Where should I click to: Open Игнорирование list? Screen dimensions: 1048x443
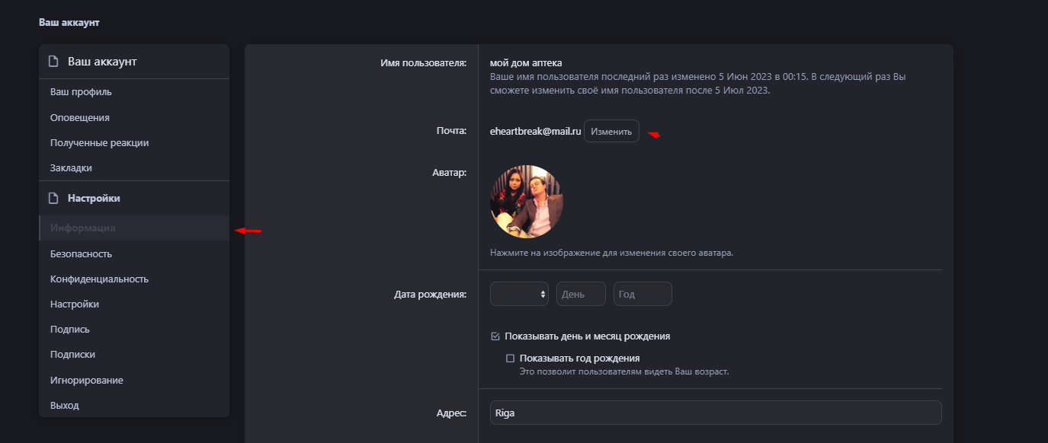(86, 381)
